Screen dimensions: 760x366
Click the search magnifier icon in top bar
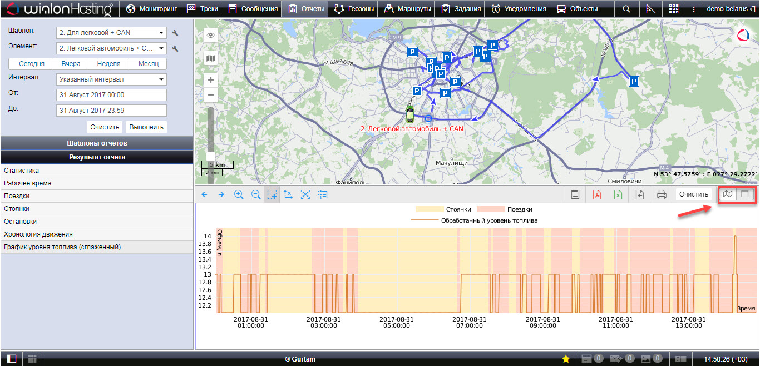pos(626,9)
